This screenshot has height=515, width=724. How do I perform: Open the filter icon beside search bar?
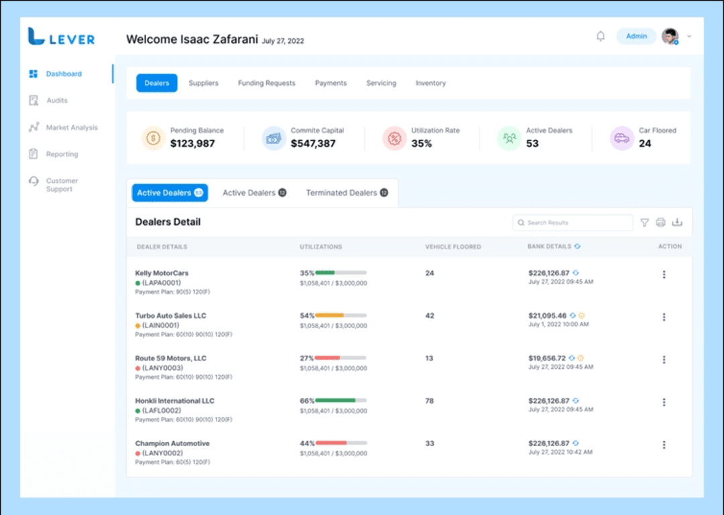point(644,222)
